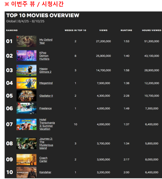Click the Global 8/4/25 - 8/10/25 date range

25,21
